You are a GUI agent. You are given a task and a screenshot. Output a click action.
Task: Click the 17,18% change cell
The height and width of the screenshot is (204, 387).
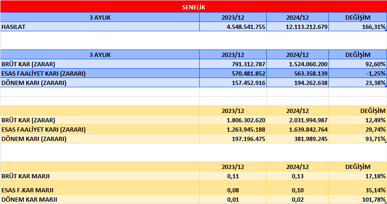point(357,176)
